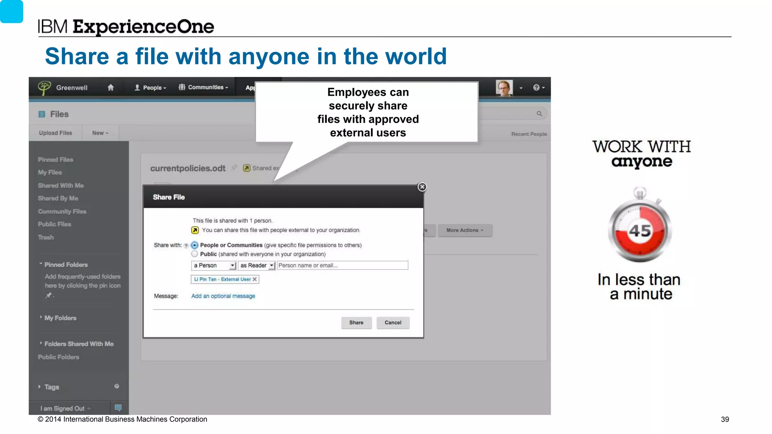Open the Help question mark menu
Screen dimensions: 772x434
539,87
